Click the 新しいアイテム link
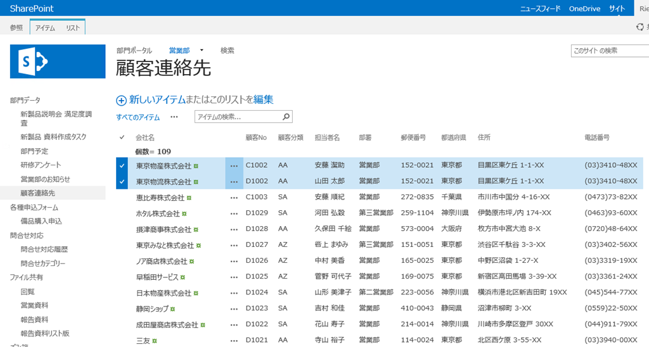Screen dimensions: 649x347 [x=157, y=99]
